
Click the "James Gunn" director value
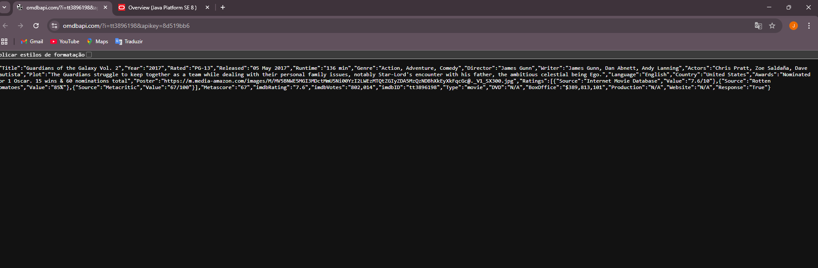[516, 68]
